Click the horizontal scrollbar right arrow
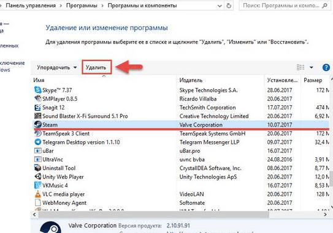Viewport: 333px width, 233px height. click(x=326, y=215)
